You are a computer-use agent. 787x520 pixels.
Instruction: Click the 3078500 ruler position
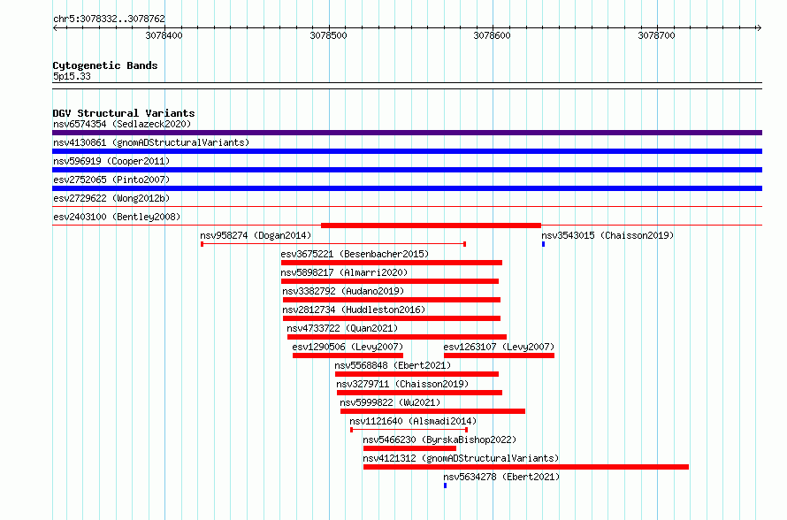[328, 35]
